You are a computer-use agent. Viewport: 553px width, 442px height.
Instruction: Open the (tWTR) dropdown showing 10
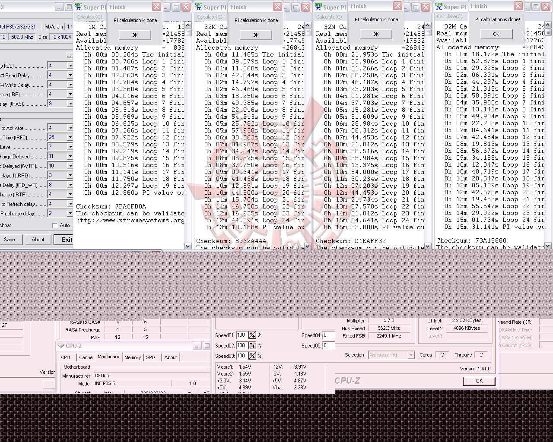70,166
